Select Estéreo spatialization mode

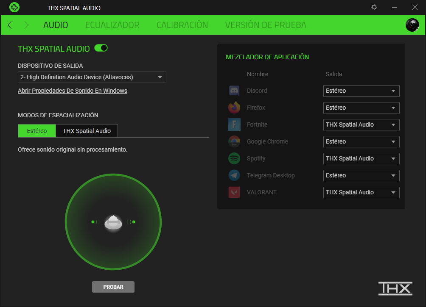(37, 131)
